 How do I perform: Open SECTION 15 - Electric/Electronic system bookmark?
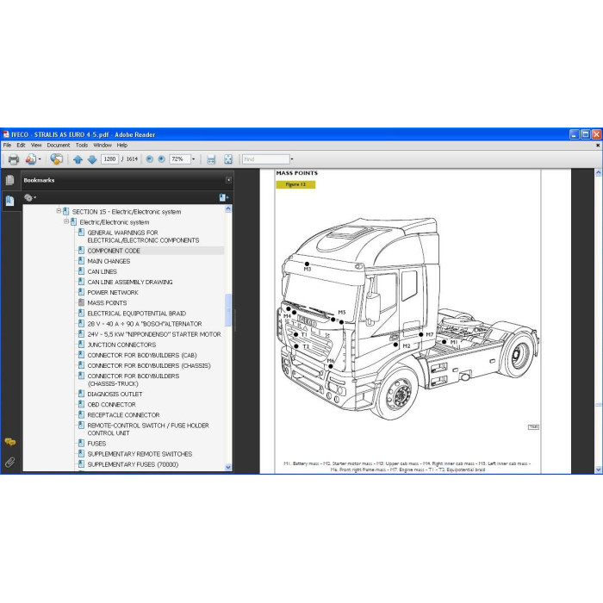[x=127, y=212]
